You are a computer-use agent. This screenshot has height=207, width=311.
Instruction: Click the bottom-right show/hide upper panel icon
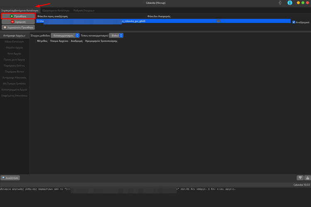pyautogui.click(x=307, y=178)
